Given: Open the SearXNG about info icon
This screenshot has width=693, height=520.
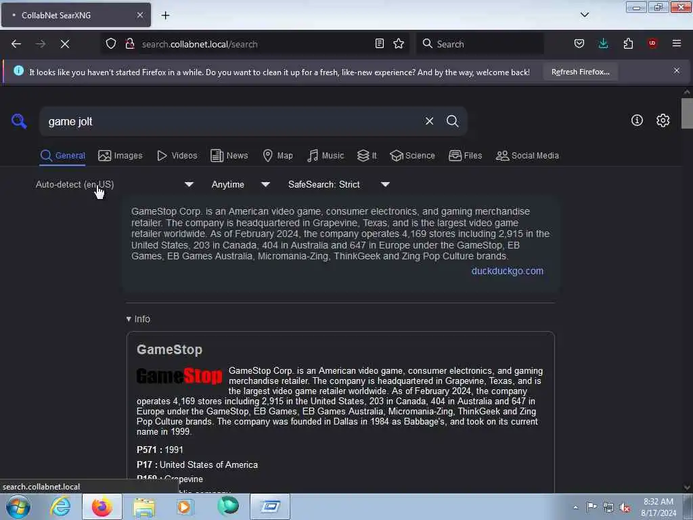Looking at the screenshot, I should [x=637, y=121].
